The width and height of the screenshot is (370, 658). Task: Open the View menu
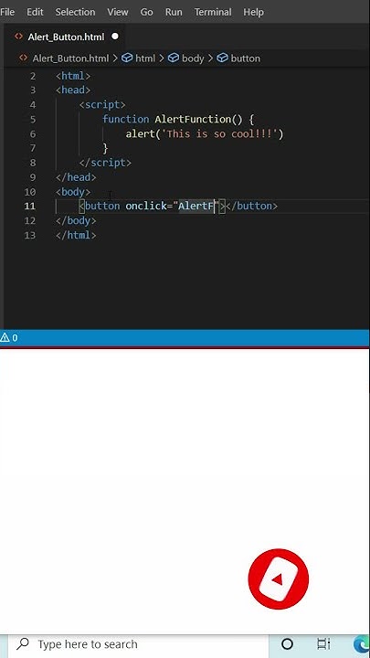click(118, 12)
